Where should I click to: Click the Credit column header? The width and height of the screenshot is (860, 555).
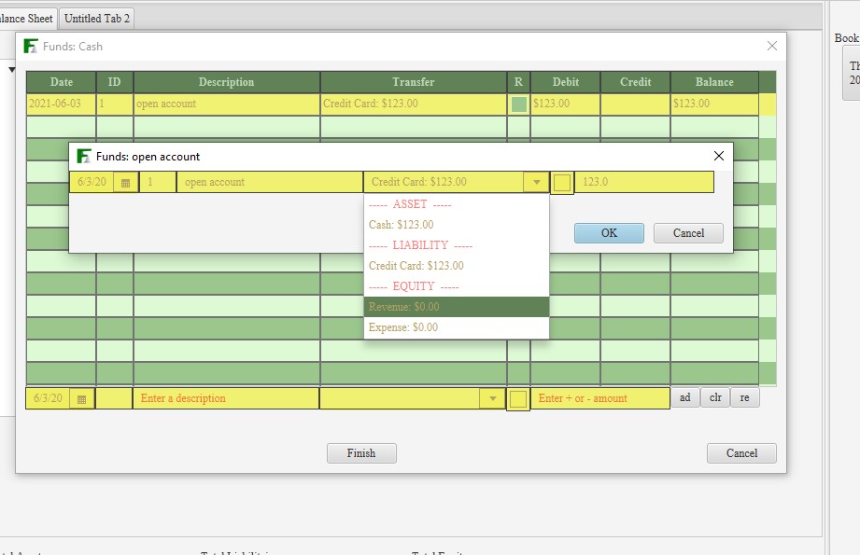[636, 82]
